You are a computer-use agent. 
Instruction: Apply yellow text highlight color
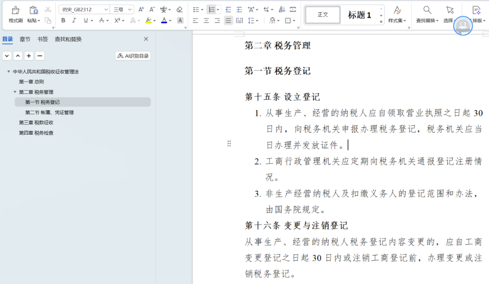[149, 20]
